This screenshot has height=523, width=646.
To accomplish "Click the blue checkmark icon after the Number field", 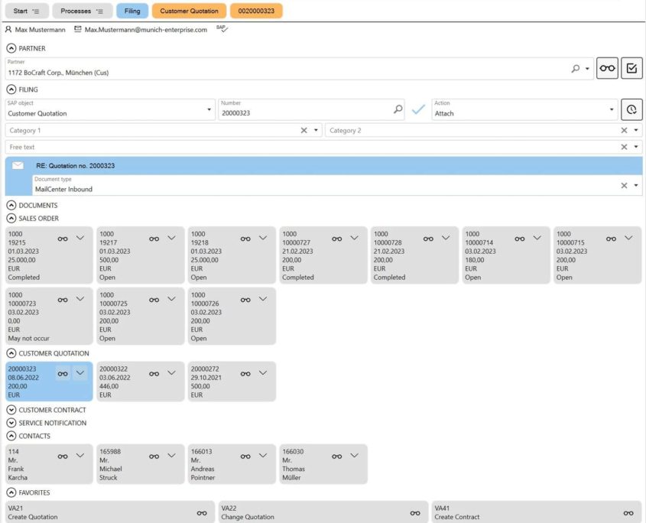I will click(x=419, y=109).
